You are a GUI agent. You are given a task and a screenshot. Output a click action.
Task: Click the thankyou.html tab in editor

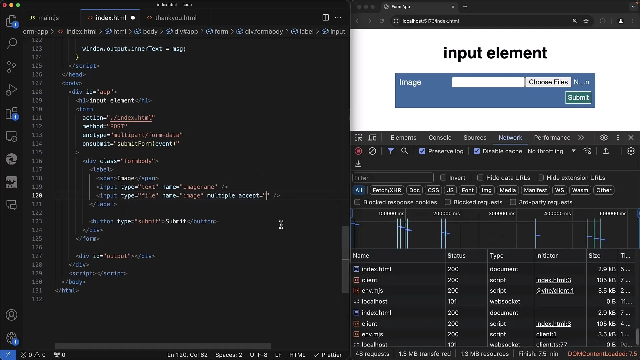point(176,18)
